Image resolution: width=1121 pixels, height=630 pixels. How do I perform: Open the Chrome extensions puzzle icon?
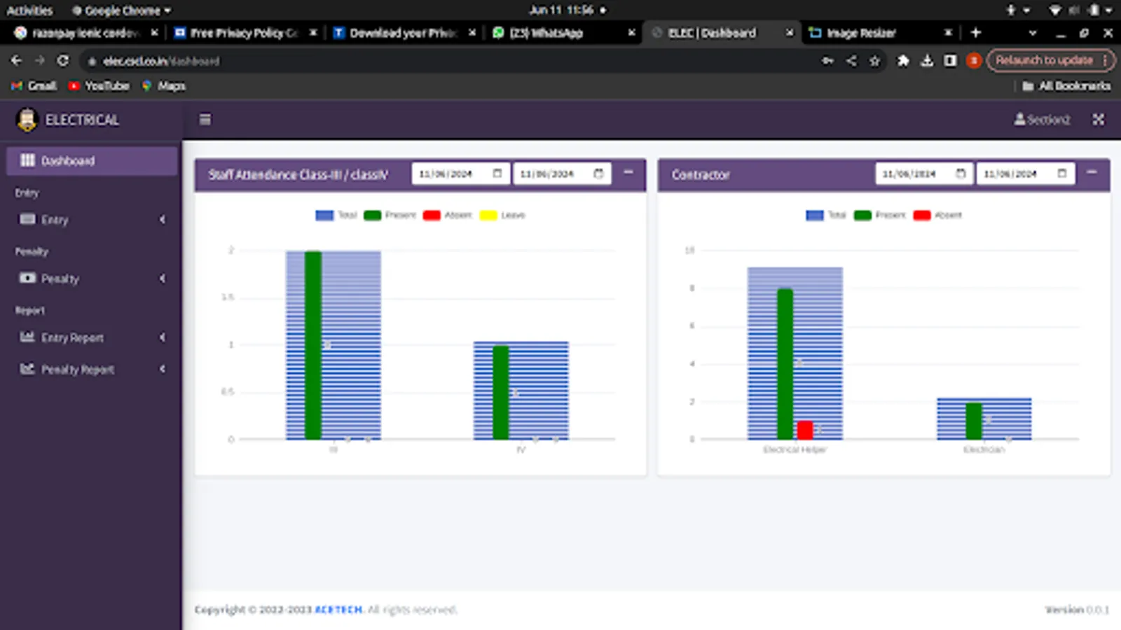tap(903, 61)
